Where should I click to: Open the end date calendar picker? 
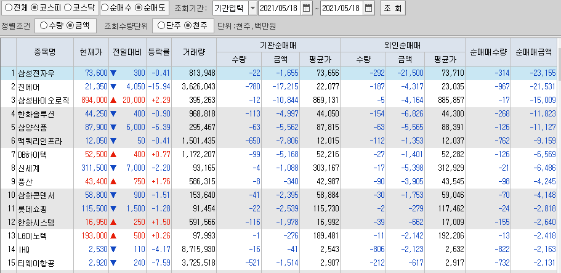(x=369, y=8)
